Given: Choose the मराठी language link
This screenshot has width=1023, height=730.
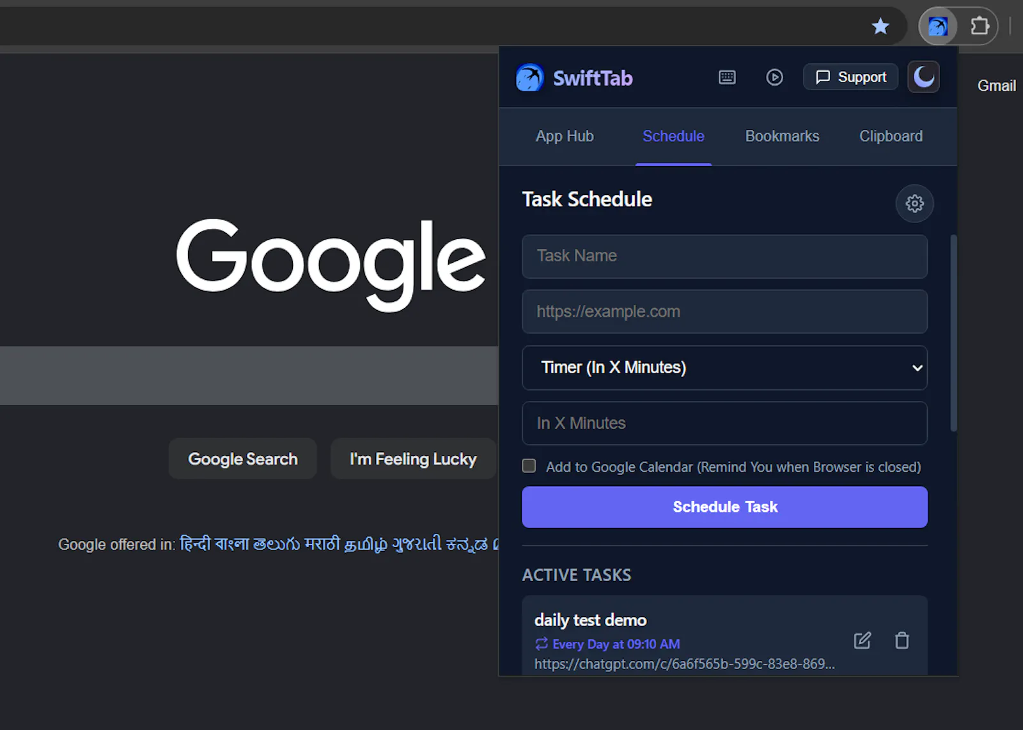Looking at the screenshot, I should (x=322, y=544).
